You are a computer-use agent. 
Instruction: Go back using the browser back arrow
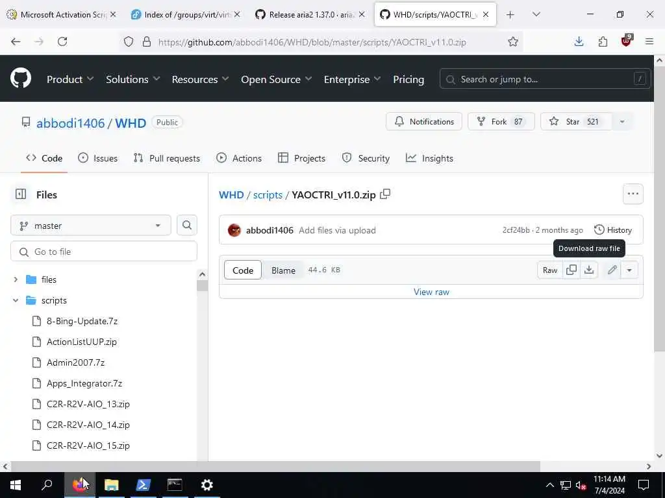click(x=16, y=41)
